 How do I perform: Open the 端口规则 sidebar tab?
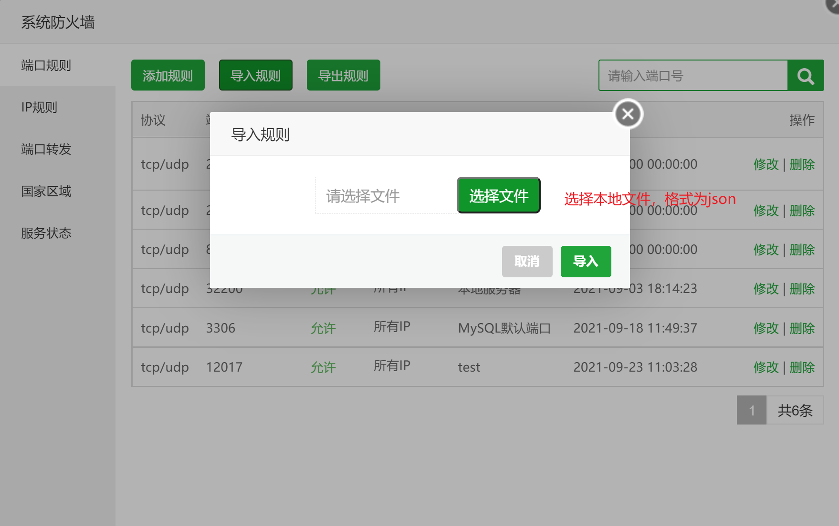pos(46,65)
